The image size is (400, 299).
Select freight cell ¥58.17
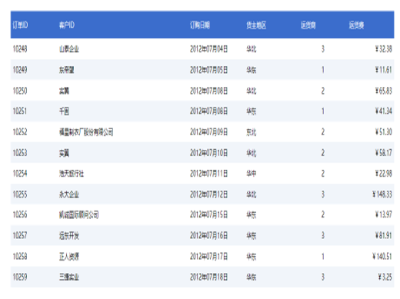384,153
